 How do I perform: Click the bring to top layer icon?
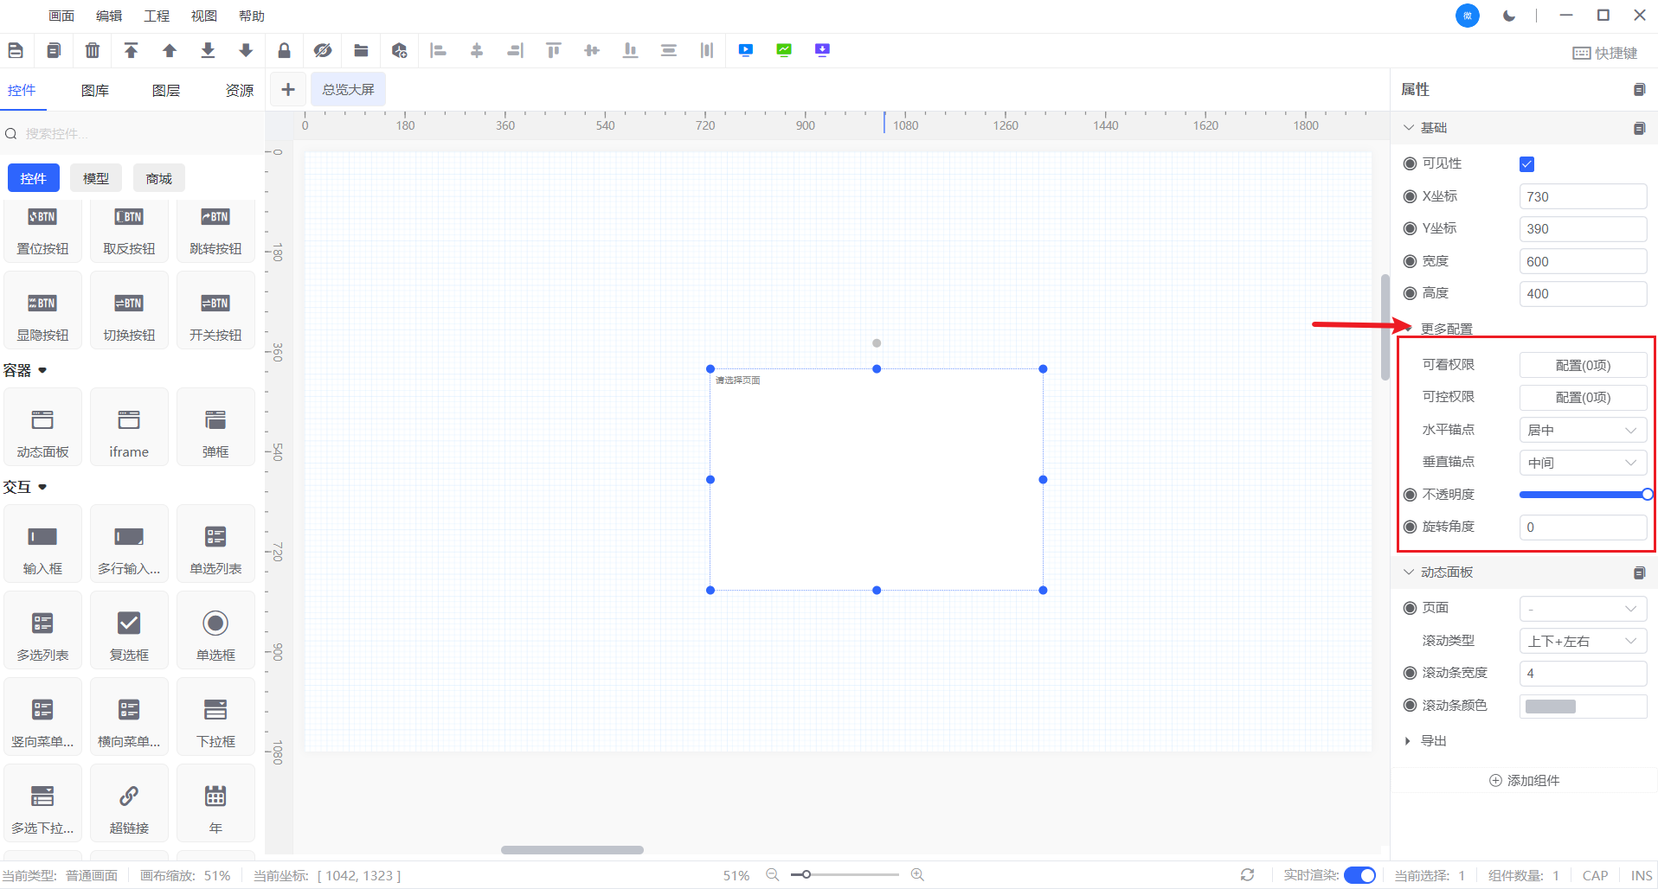(131, 51)
